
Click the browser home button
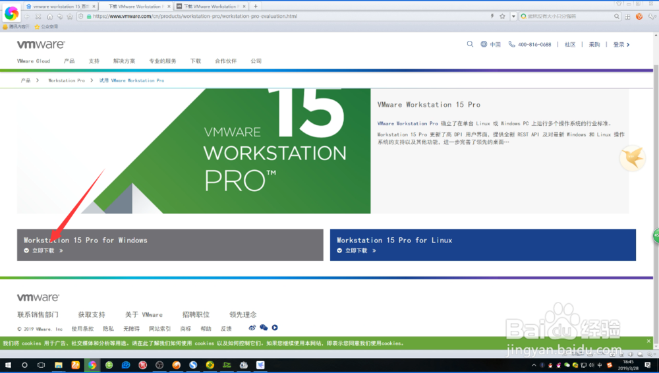coord(49,16)
